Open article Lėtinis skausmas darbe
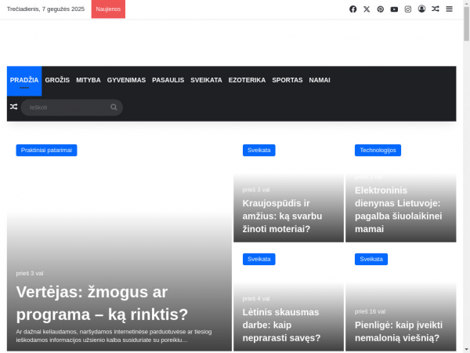470x353 pixels. tap(281, 325)
